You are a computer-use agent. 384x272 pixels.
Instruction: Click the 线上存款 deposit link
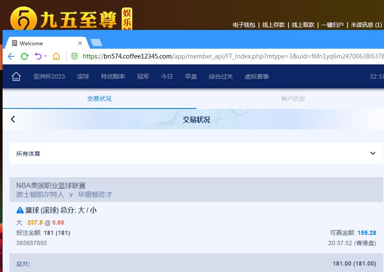274,25
